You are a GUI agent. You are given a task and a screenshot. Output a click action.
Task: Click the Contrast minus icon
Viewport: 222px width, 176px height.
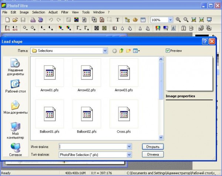click(43, 28)
